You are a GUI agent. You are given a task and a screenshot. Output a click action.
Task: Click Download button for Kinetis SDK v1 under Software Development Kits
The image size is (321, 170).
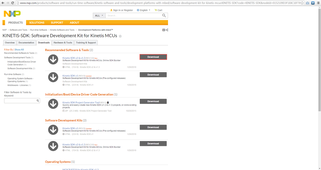[x=153, y=127]
